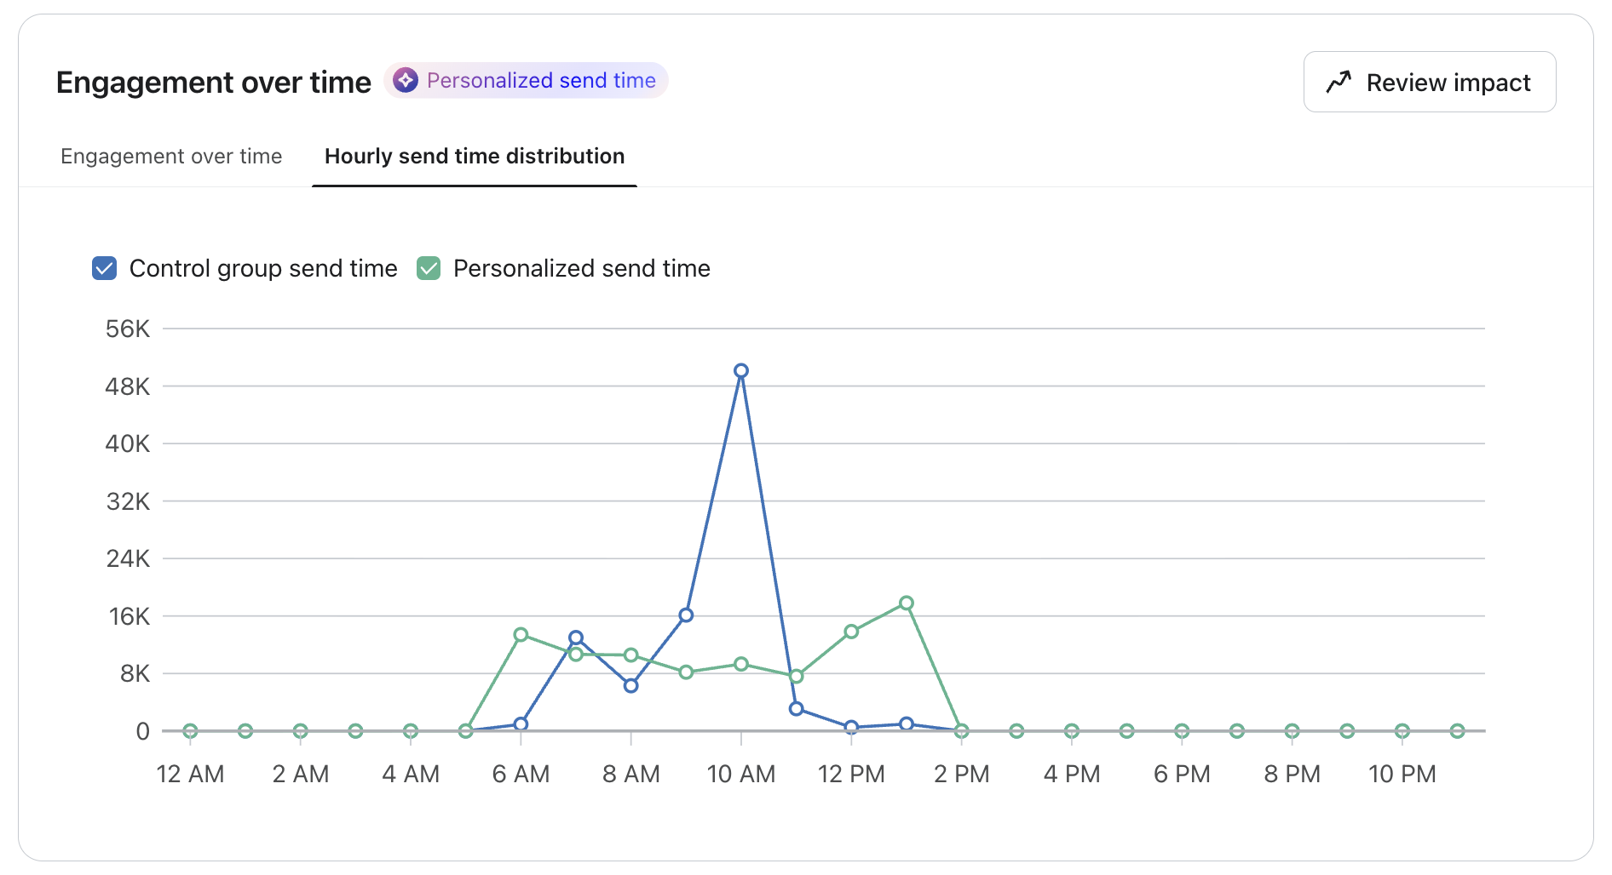The height and width of the screenshot is (875, 1612).
Task: Click the green data point at 1 PM peak
Action: coord(907,603)
